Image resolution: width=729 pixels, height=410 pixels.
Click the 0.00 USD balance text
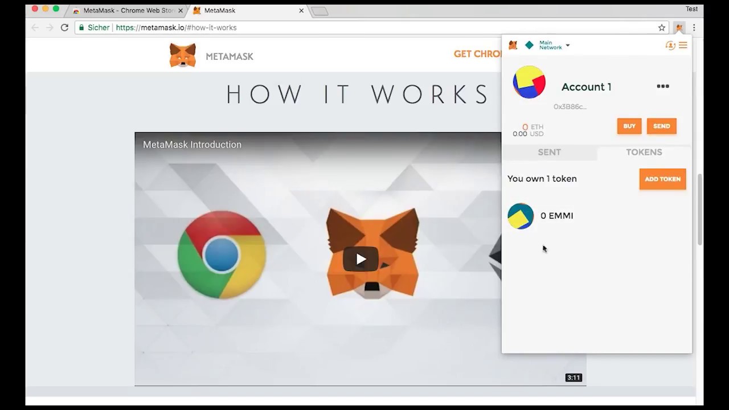[528, 134]
